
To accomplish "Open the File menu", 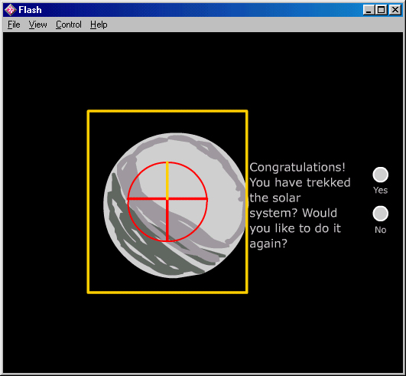I will click(x=14, y=25).
